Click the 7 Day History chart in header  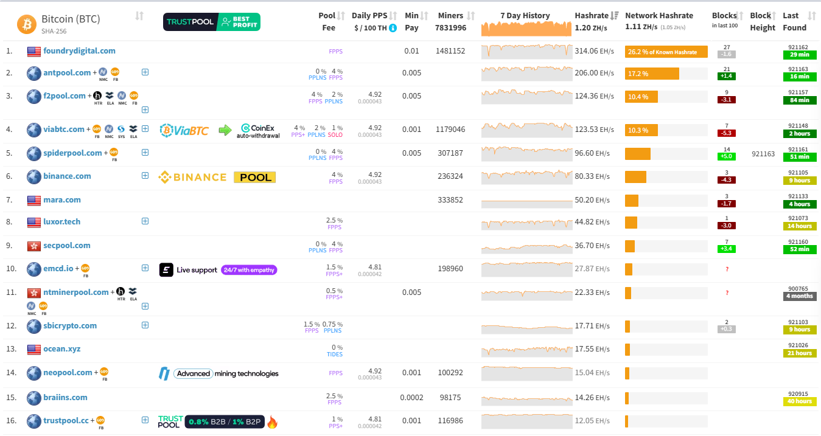(x=526, y=29)
